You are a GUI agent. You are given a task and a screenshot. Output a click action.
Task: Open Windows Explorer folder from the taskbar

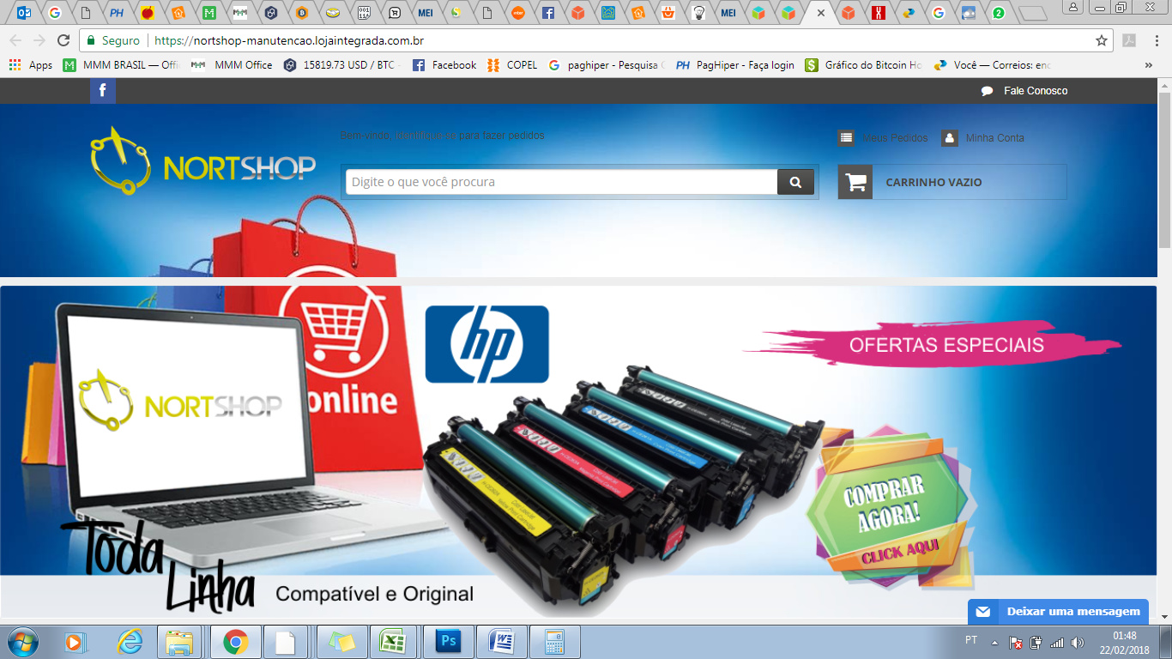click(x=180, y=641)
